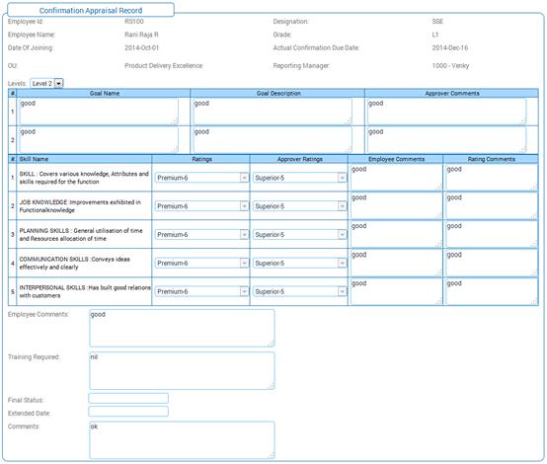
Task: Click the JOB KNOWLEDGE skill description text
Action: click(80, 206)
